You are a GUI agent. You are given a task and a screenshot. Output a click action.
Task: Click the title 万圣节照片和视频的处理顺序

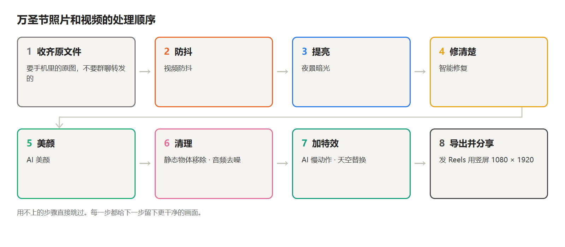point(86,20)
